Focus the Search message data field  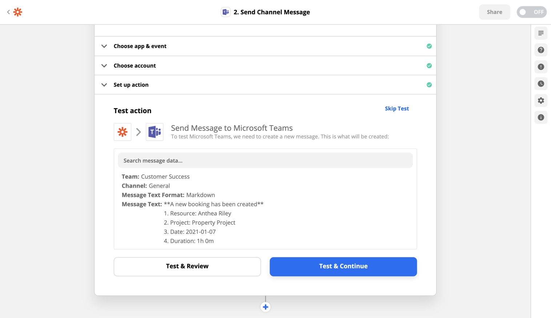point(265,160)
